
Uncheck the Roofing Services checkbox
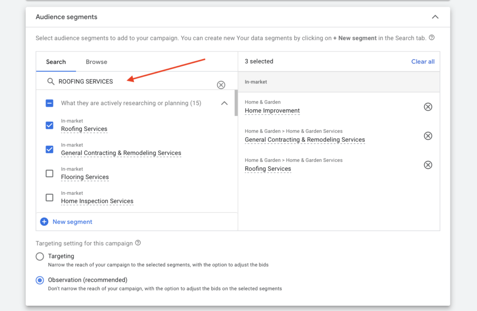coord(49,125)
